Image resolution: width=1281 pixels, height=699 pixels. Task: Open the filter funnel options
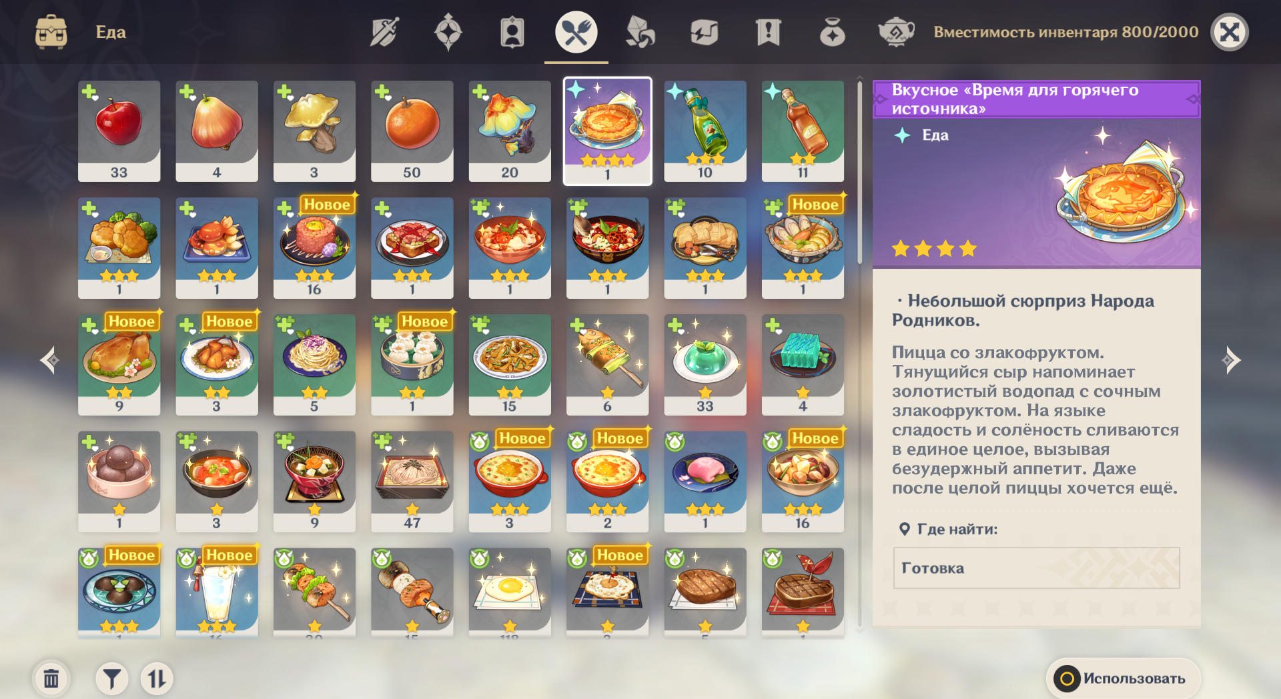112,679
